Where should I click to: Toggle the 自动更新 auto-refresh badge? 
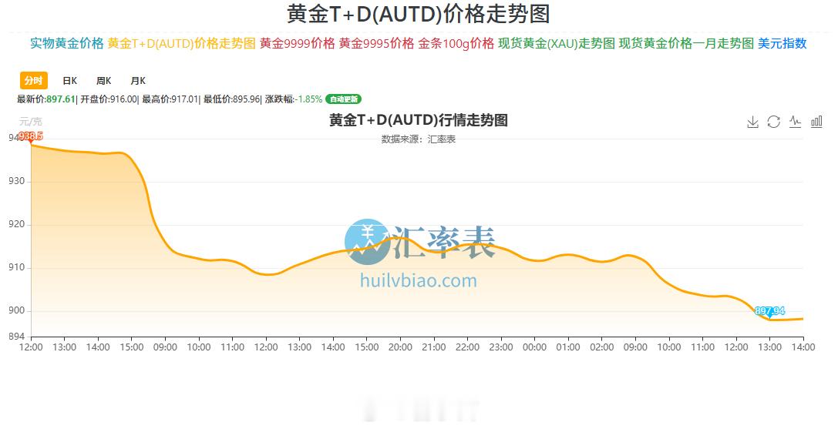(x=344, y=99)
